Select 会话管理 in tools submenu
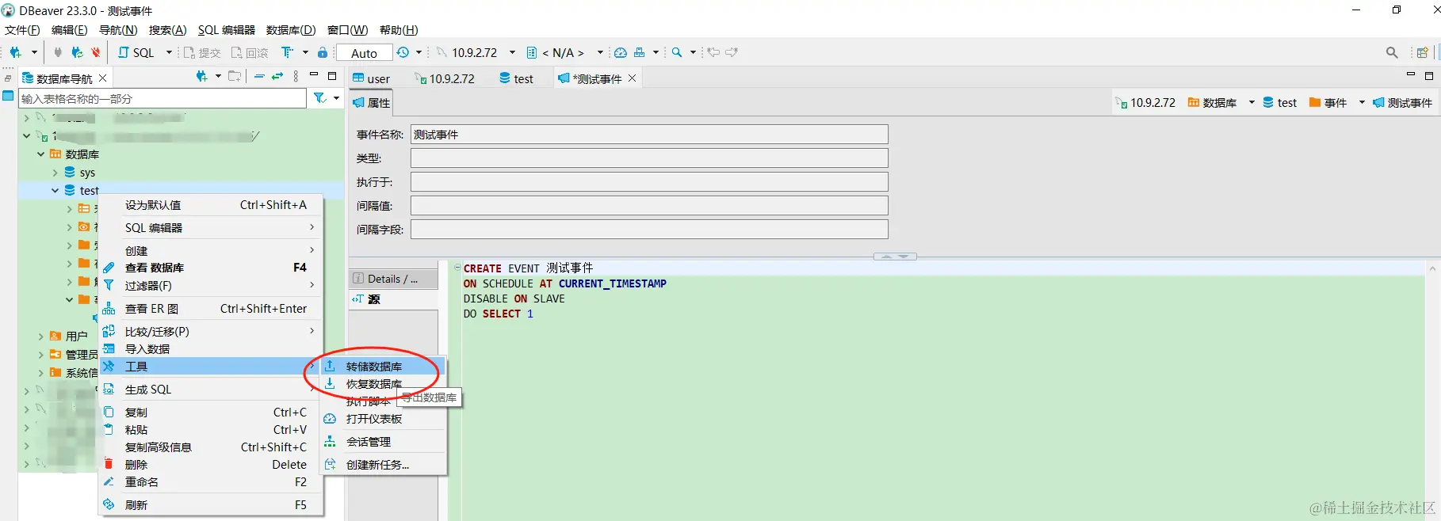This screenshot has width=1441, height=521. click(x=384, y=442)
